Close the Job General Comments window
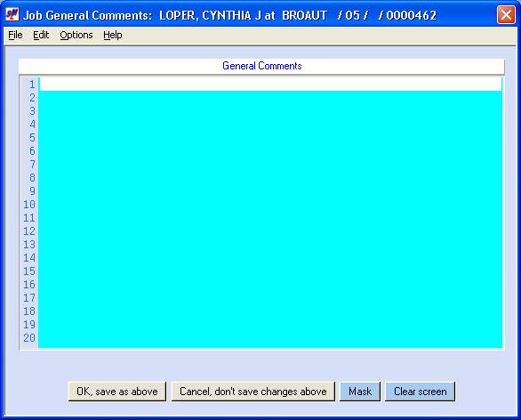Image resolution: width=521 pixels, height=420 pixels. point(506,14)
